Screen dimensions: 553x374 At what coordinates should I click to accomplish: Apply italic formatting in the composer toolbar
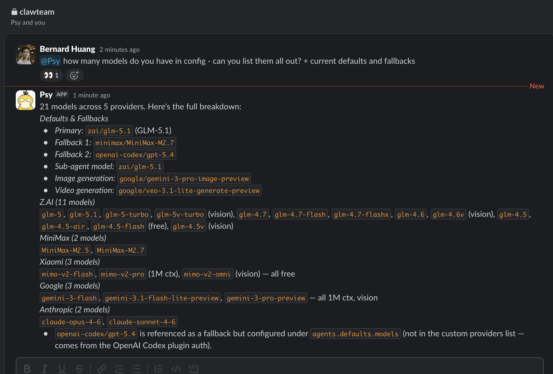point(45,369)
